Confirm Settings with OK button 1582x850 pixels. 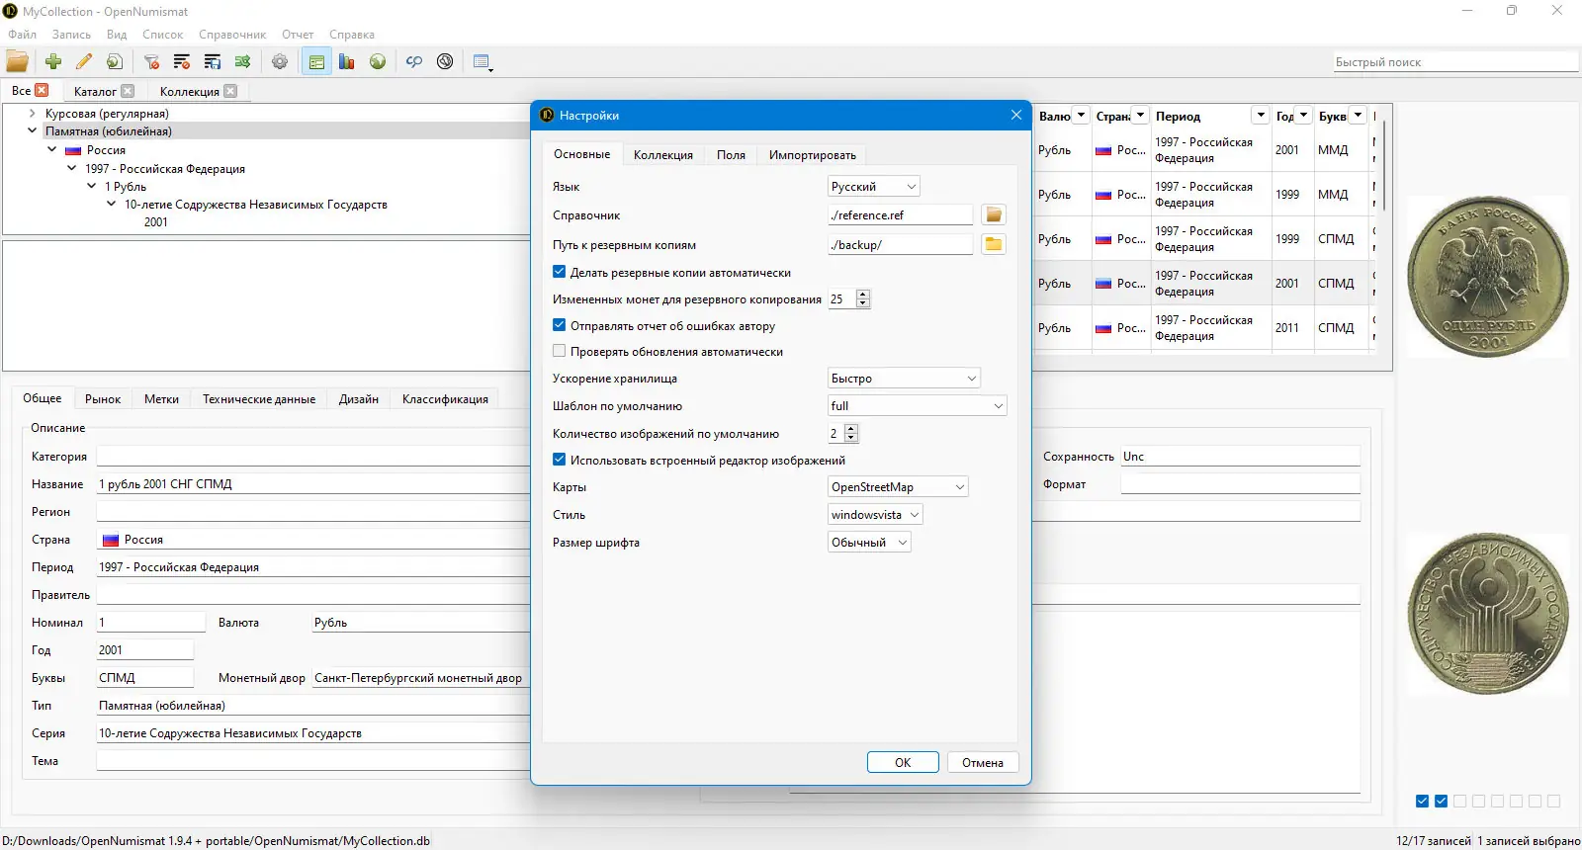coord(903,762)
